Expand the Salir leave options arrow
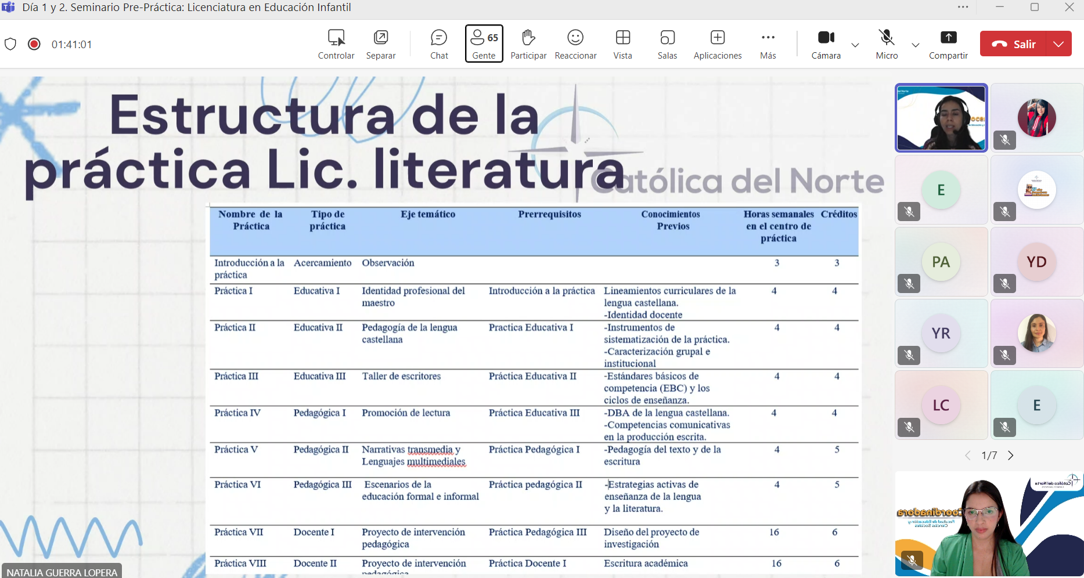 coord(1058,44)
